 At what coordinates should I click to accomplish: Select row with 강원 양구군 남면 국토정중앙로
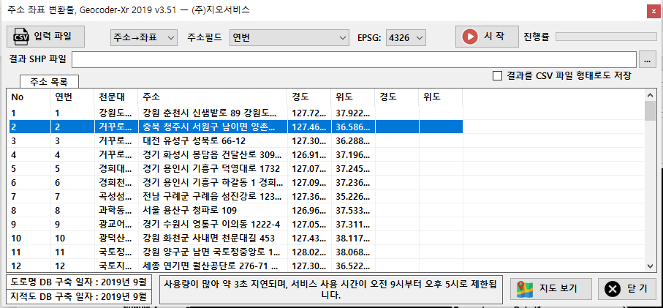coord(236,252)
